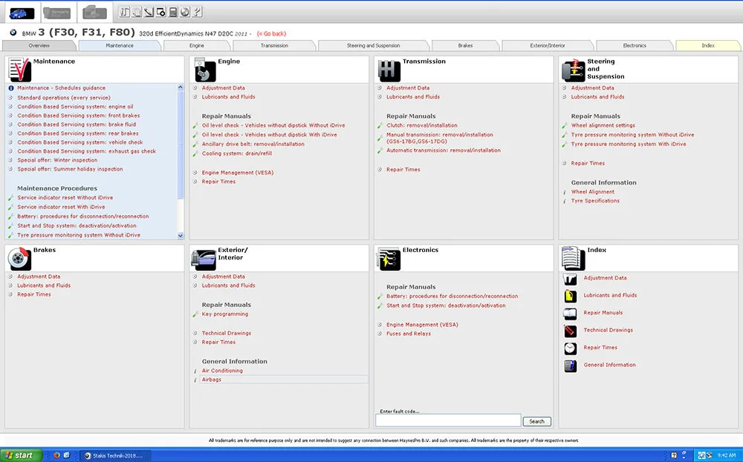Screen dimensions: 743x462
Task: Open Key programming link
Action: (x=225, y=314)
